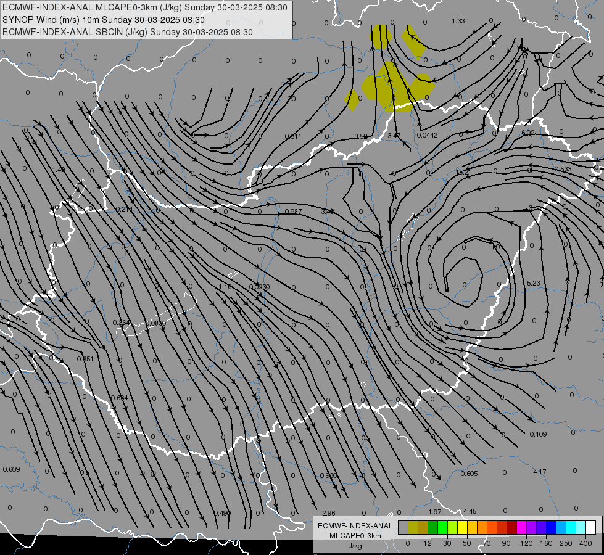Click the legend tick label '12'
This screenshot has height=555, width=604.
(x=428, y=543)
